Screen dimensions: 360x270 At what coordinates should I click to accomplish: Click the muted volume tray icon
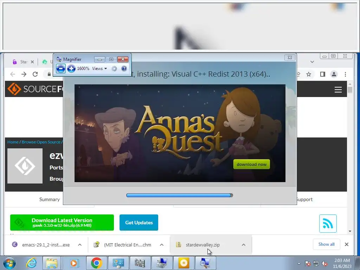point(324,263)
